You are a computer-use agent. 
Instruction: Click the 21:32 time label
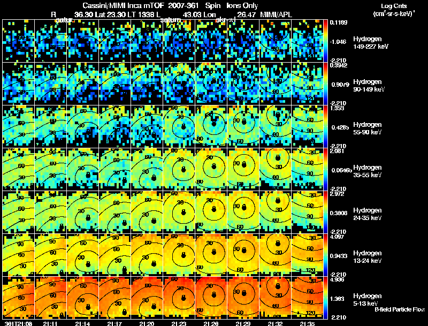pos(275,324)
